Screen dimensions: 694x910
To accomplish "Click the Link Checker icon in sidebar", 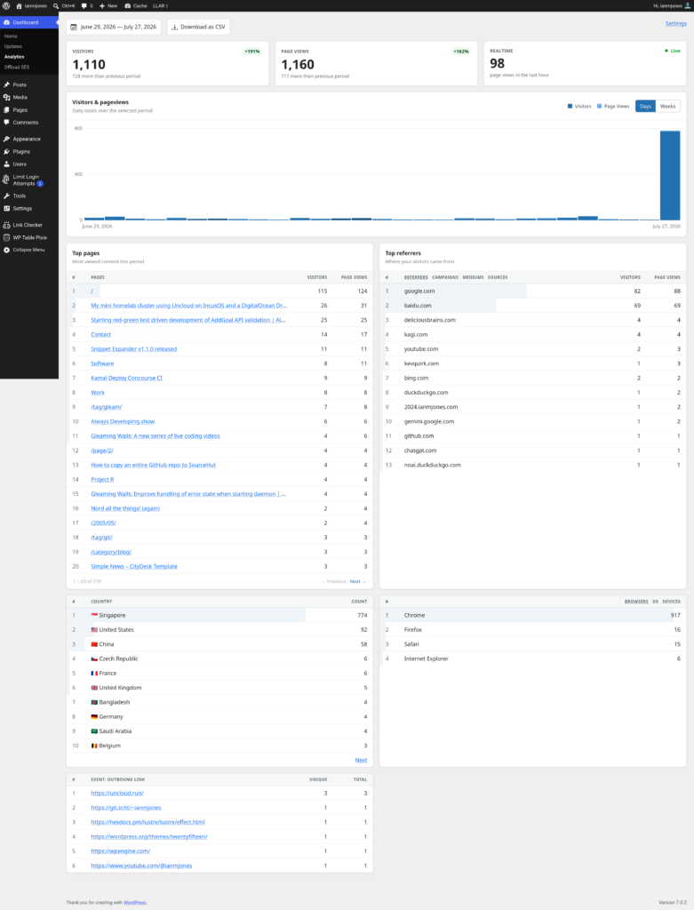I will tap(6, 225).
